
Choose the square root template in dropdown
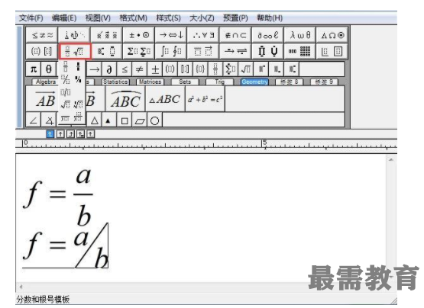coord(66,104)
